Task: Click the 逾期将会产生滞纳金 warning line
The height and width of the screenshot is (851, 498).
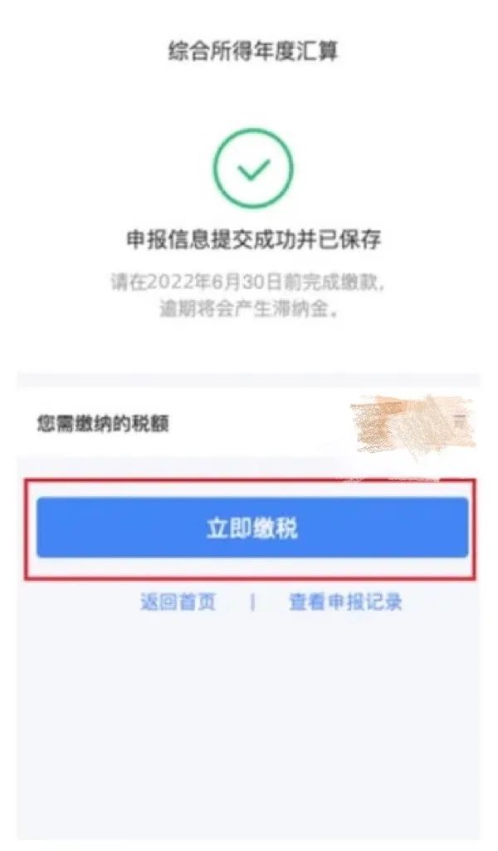Action: pyautogui.click(x=251, y=309)
